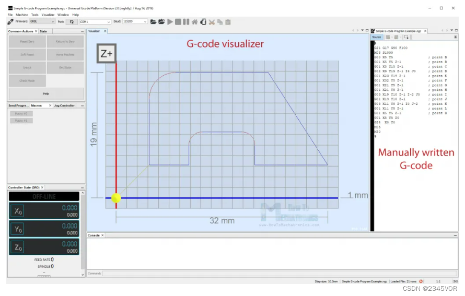Click the first grey editor toolbar icon
Viewport: 465px width, 296px height.
pyautogui.click(x=388, y=37)
